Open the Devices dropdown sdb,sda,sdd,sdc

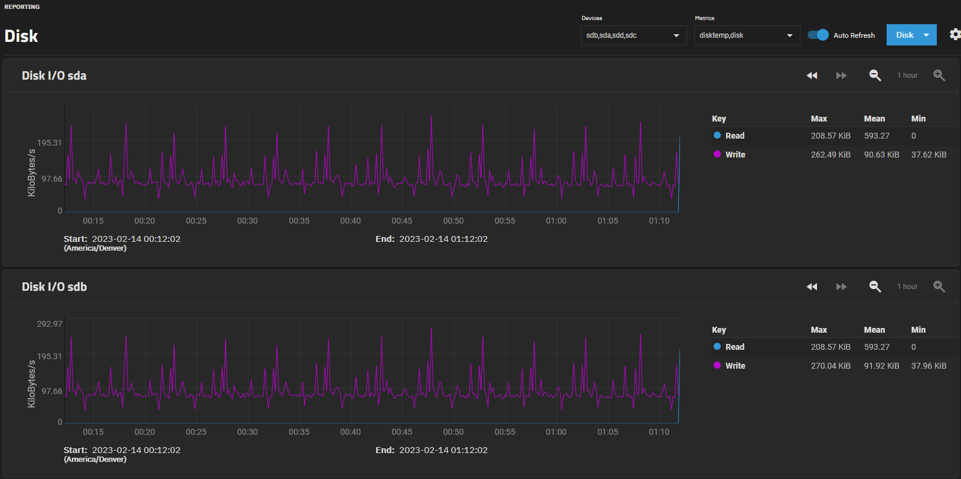click(x=633, y=35)
